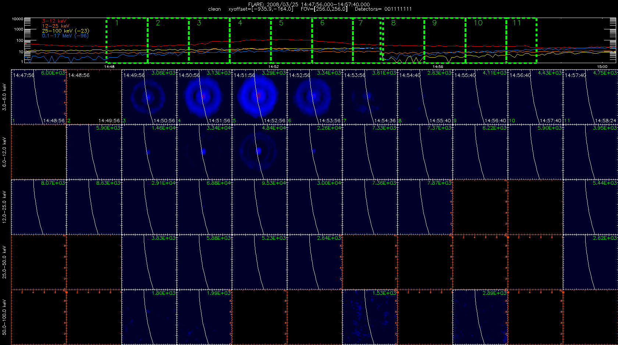Open the 6-12 keV image with peak 1.46E+04
Viewport: 618px width, 345px height.
pos(149,152)
